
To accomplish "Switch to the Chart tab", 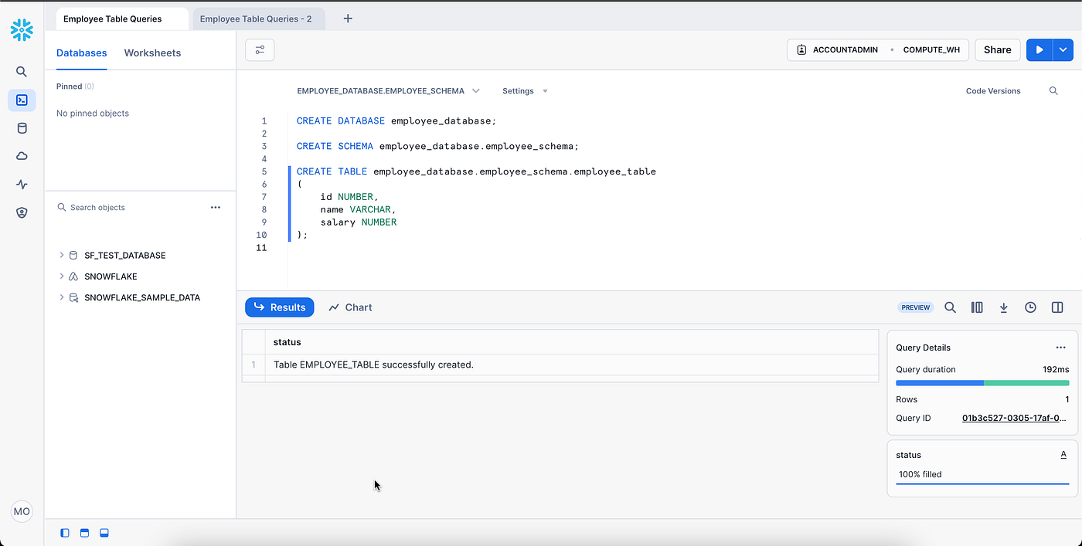I will tap(350, 307).
